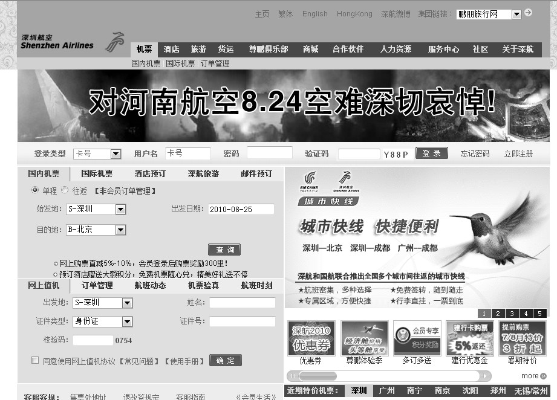Select the 往返 round-trip radio button

pyautogui.click(x=65, y=190)
